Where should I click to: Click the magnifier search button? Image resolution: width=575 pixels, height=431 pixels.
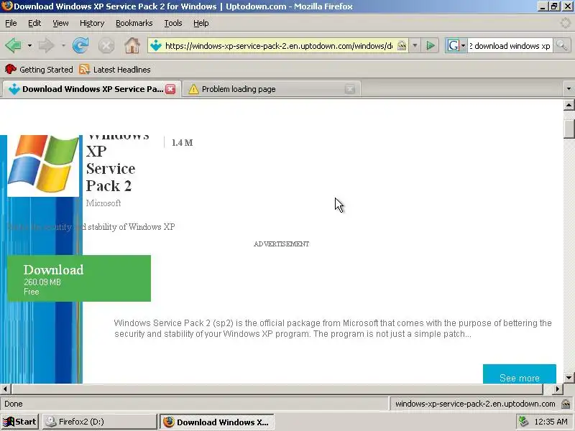(562, 46)
